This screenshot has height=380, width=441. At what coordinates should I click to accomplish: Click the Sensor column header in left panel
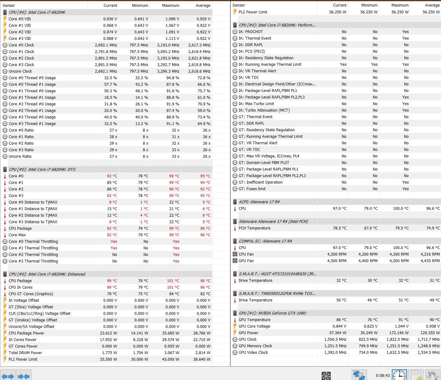pyautogui.click(x=9, y=6)
